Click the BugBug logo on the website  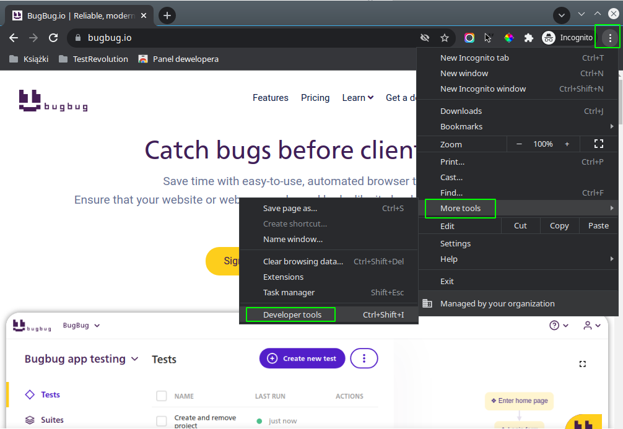coord(53,100)
